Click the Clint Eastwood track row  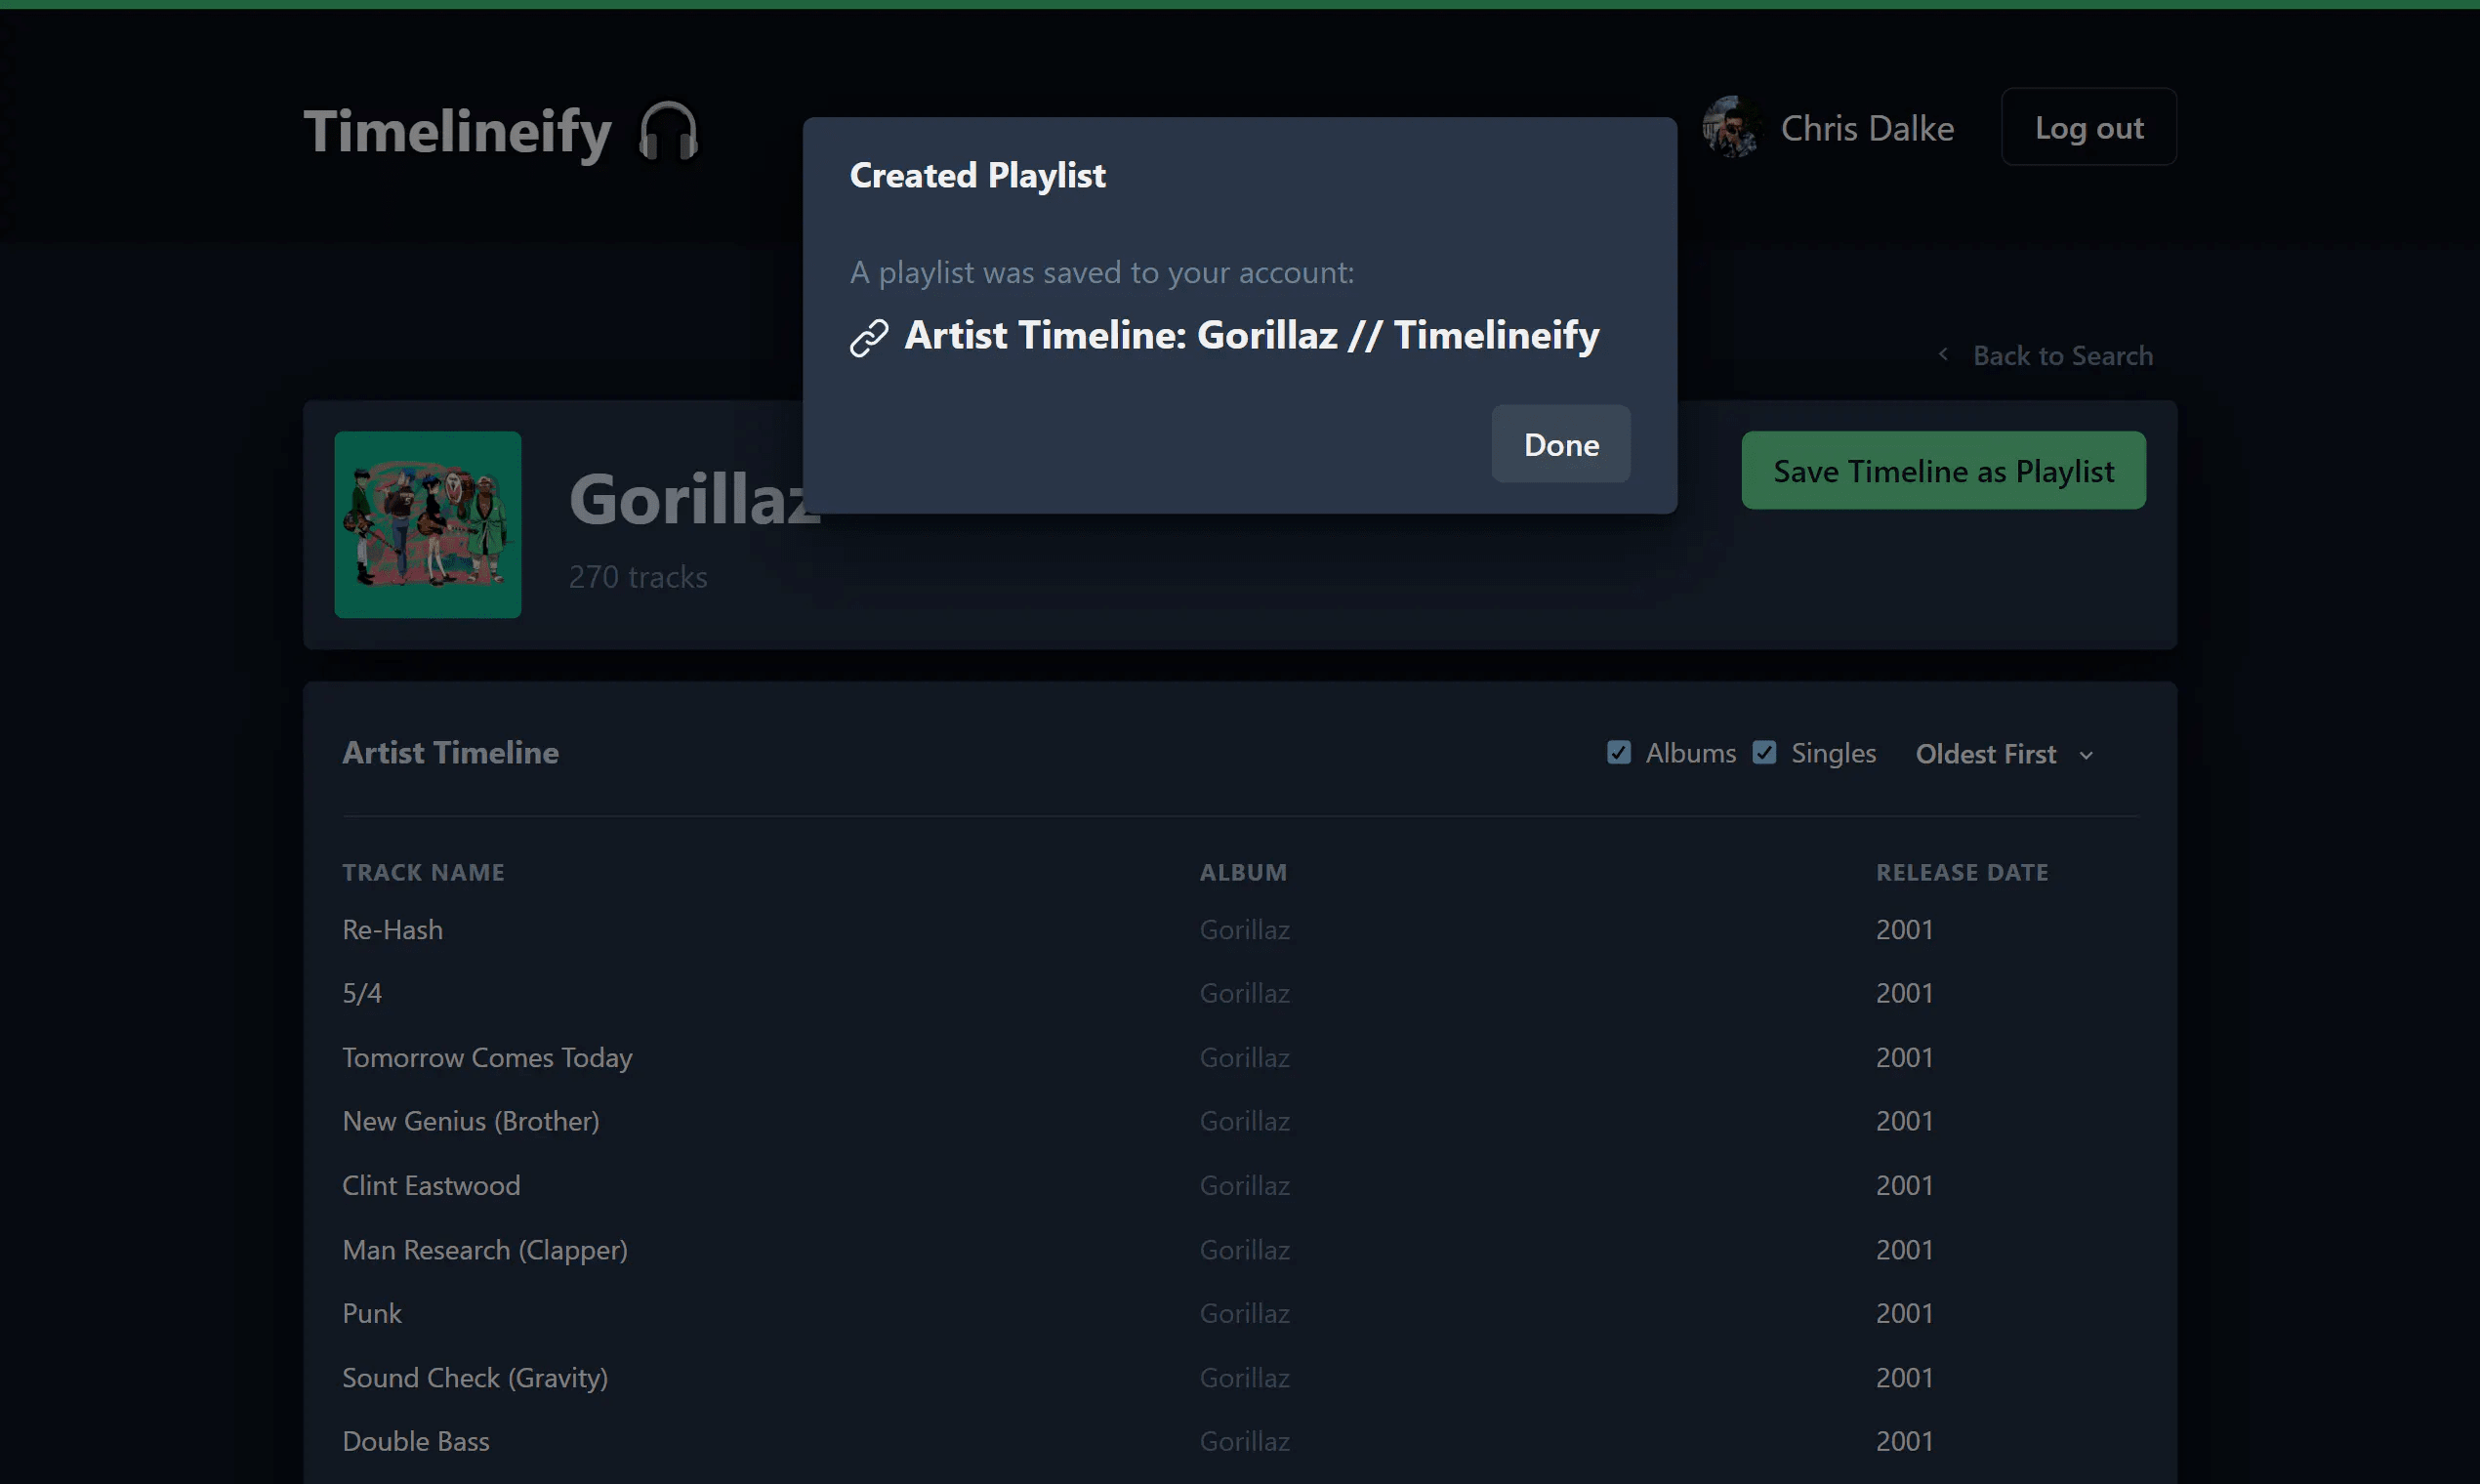point(1238,1183)
